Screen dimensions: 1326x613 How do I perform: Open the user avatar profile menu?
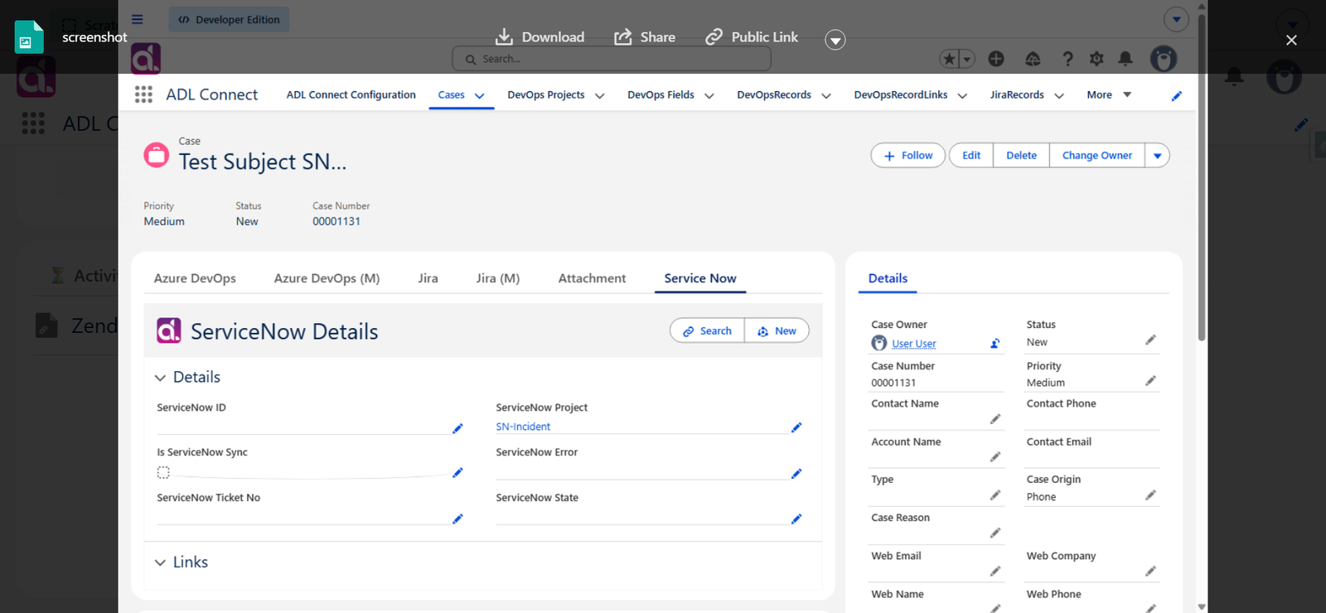(1164, 59)
